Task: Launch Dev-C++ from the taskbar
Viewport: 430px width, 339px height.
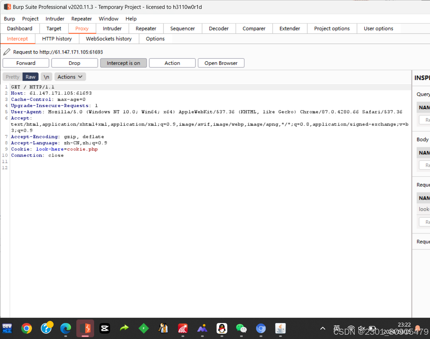Action: pos(7,329)
